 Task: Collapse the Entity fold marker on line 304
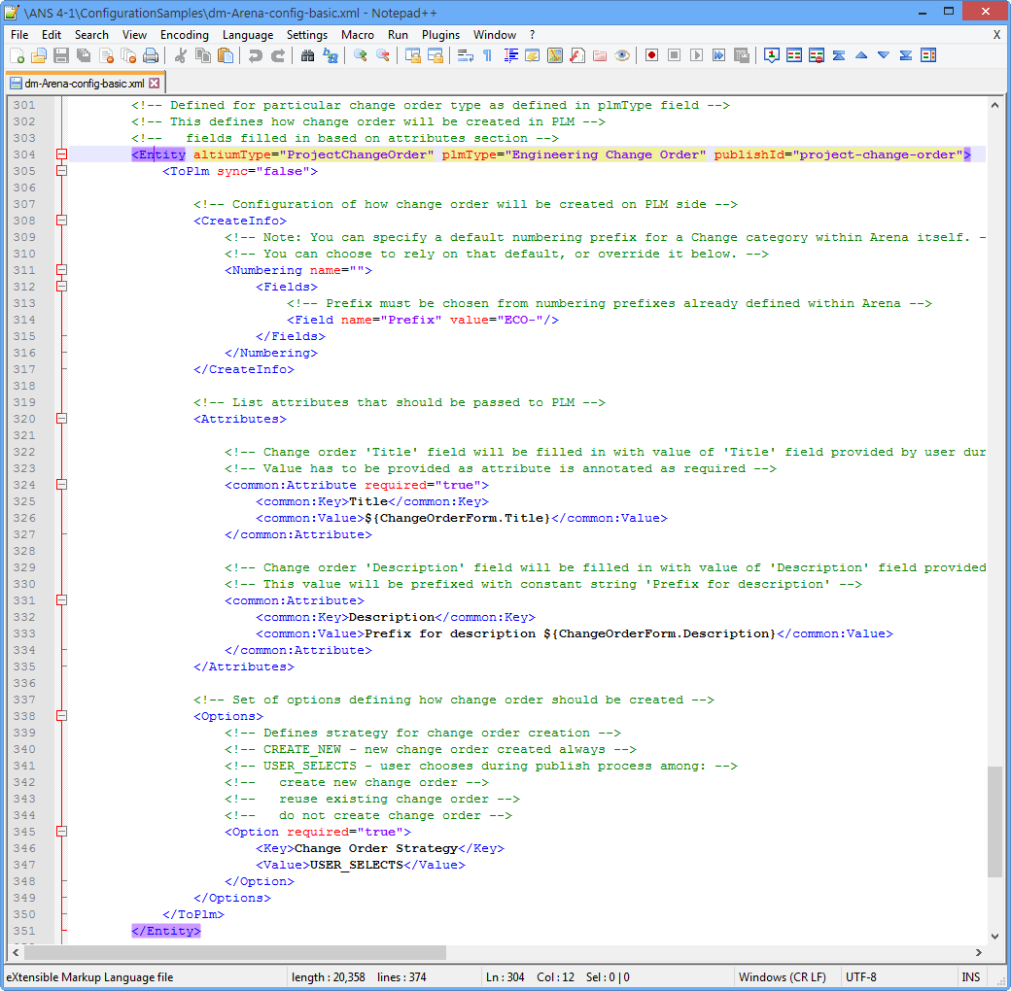tap(61, 154)
